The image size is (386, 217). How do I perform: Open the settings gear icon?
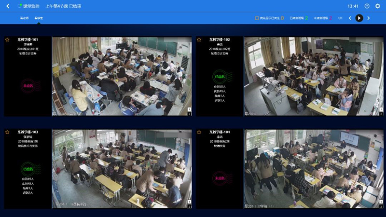pos(378,6)
